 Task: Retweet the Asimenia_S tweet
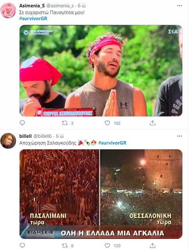65,123
